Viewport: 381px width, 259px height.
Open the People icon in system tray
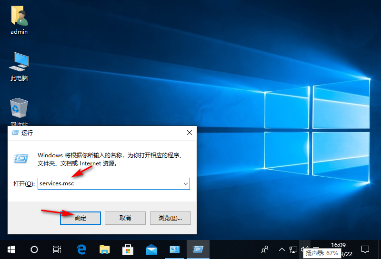[265, 249]
